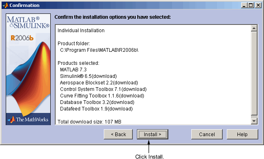Close the Confirmation dialog with the X
Viewport: 264px width, 159px height.
(258, 5)
